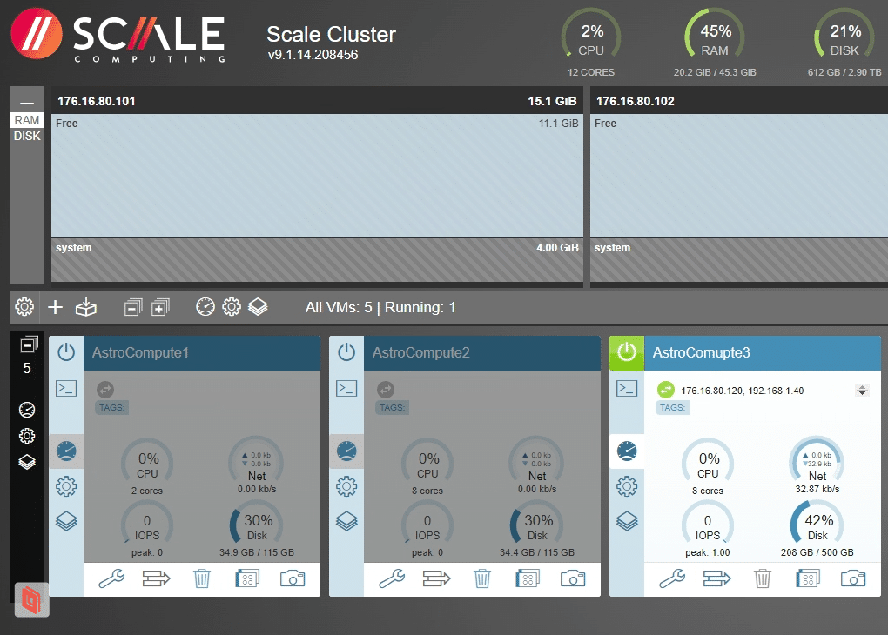Screen dimensions: 888x635
Task: Click the Scale Computing logo
Action: pyautogui.click(x=118, y=35)
